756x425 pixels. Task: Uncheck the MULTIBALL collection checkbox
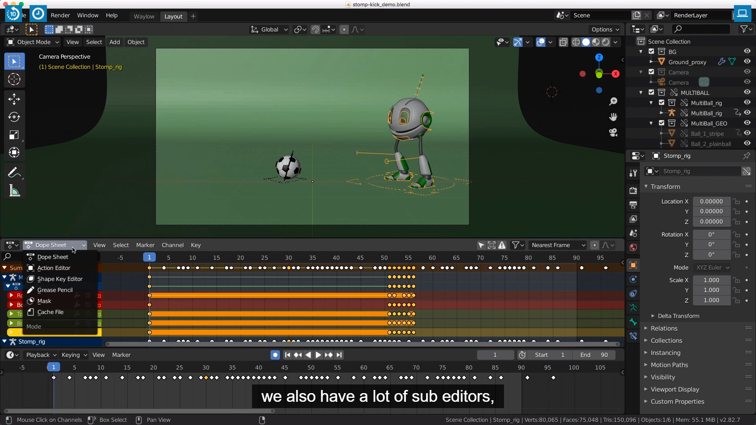(651, 92)
